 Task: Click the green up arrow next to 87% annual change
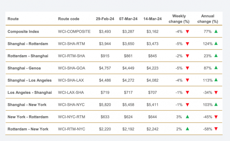click(216, 68)
